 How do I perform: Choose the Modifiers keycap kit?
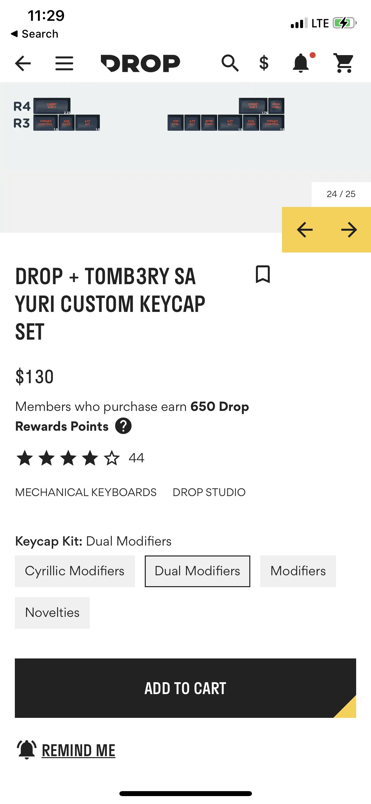point(298,571)
